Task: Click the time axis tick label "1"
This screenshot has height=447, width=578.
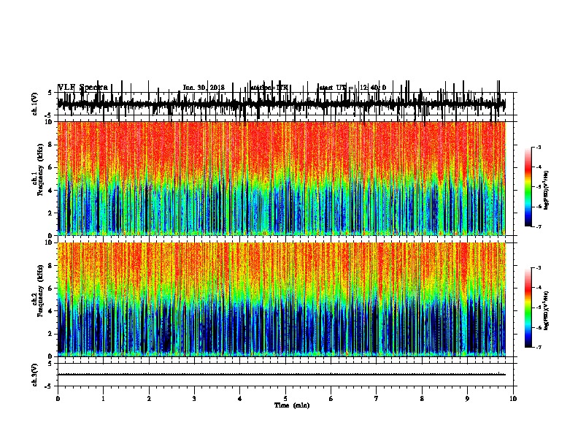Action: [x=103, y=399]
